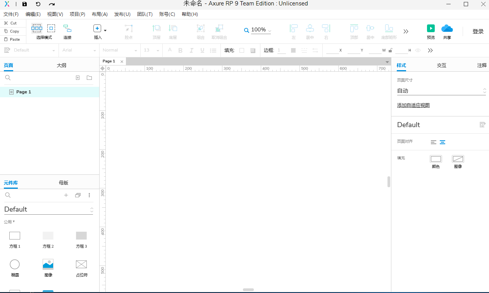Open the Normal font weight dropdown
Image resolution: width=489 pixels, height=293 pixels.
pyautogui.click(x=120, y=50)
